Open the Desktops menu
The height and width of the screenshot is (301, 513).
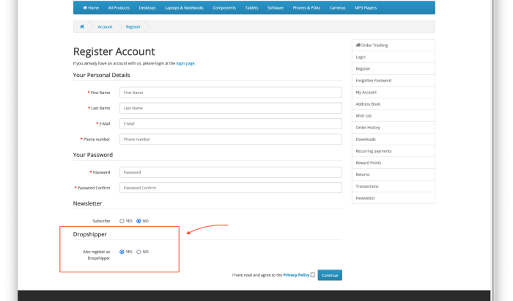point(147,7)
